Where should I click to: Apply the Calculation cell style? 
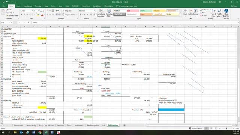172,11
